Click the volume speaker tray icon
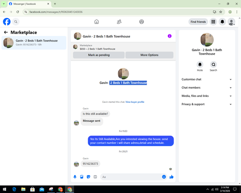Screen dimensions: 241x193 tap(216, 189)
